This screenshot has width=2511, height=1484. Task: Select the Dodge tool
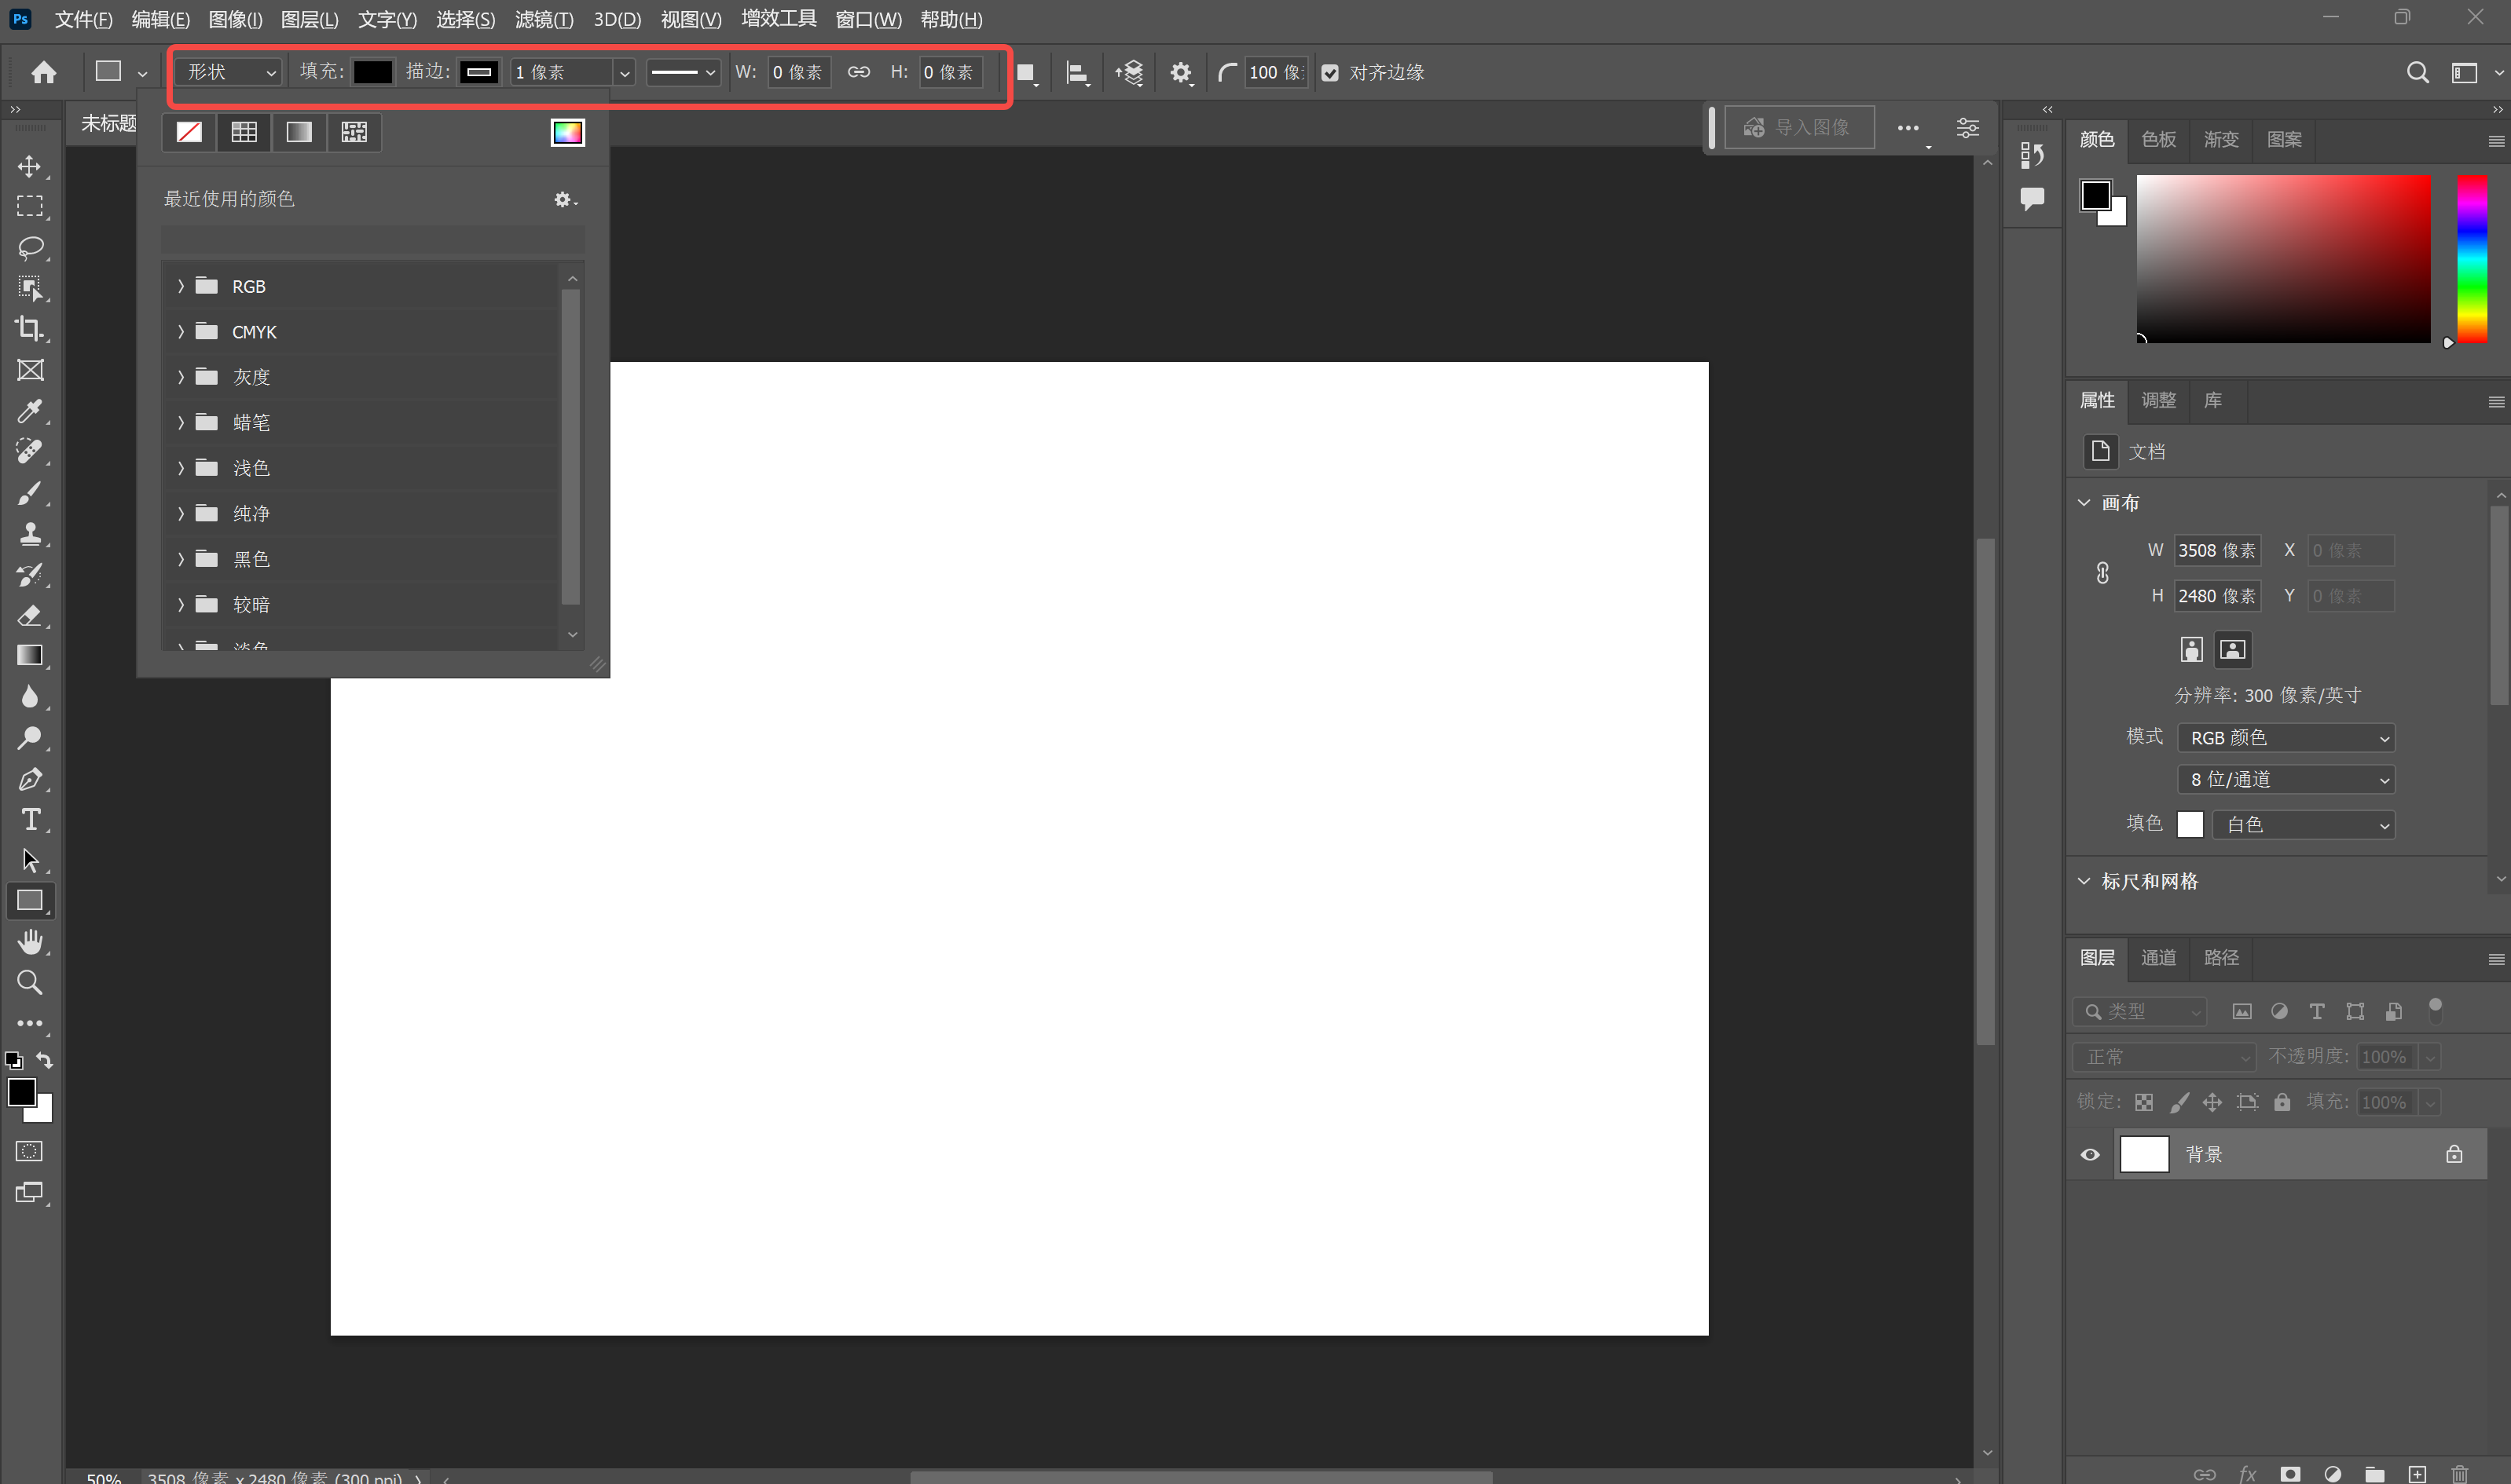(x=30, y=738)
